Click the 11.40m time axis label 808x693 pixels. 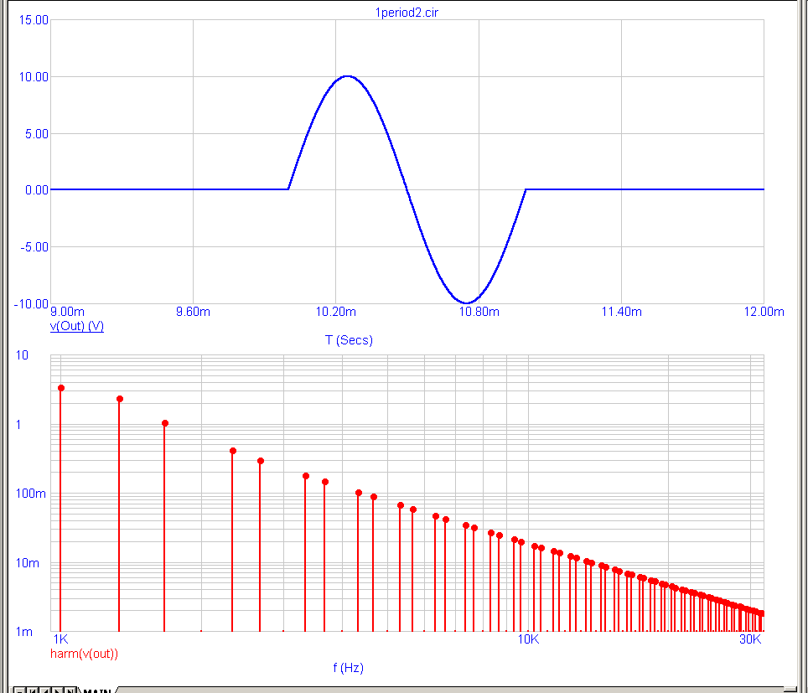[622, 312]
